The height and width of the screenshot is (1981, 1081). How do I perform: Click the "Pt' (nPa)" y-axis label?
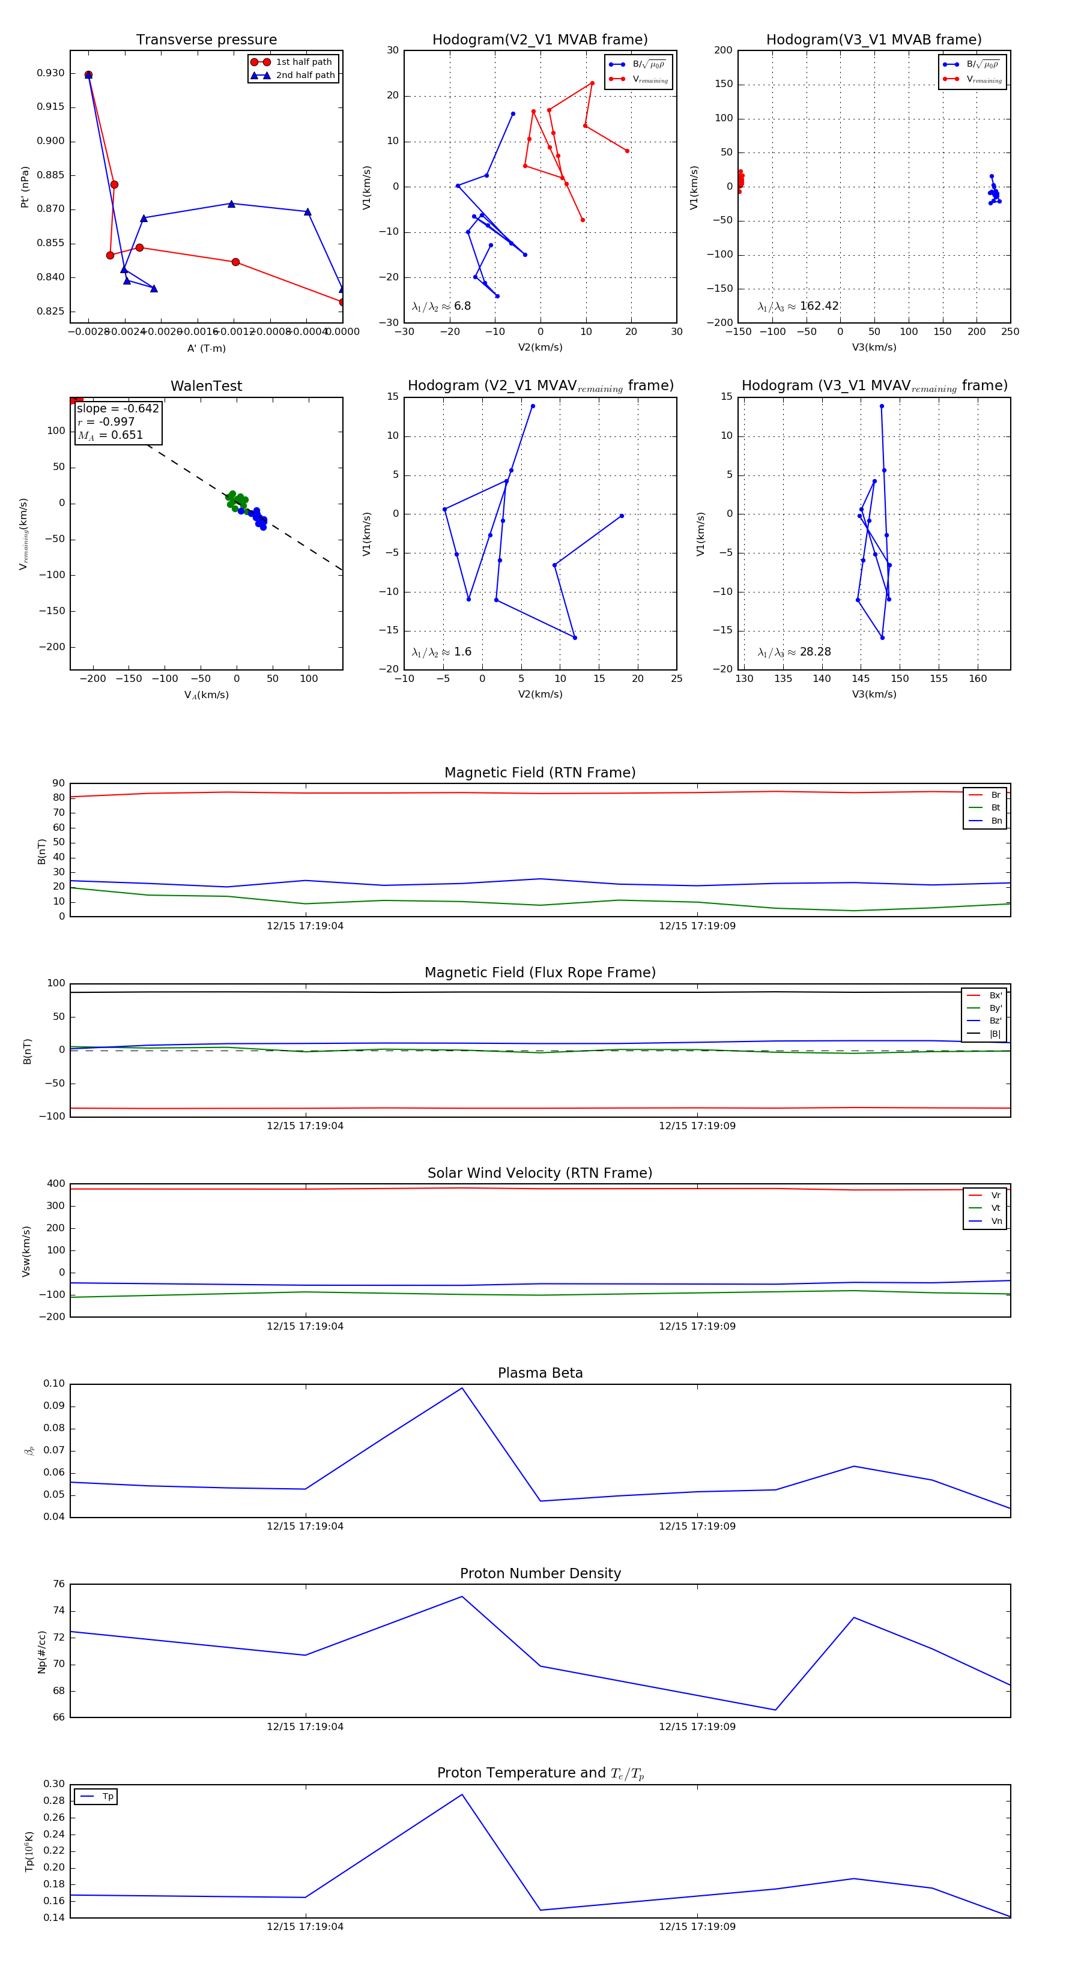25,187
